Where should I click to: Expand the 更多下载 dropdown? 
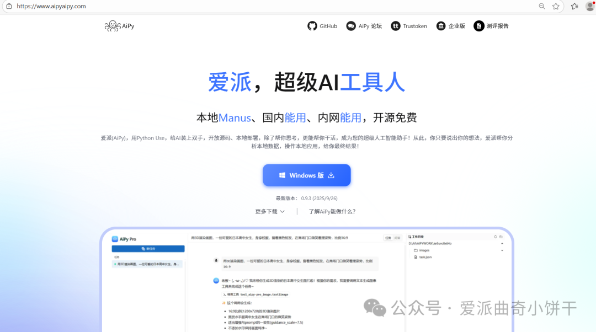pyautogui.click(x=270, y=212)
